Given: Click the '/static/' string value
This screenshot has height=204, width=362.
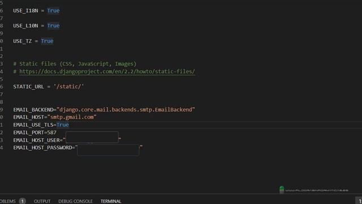Looking at the screenshot, I should coord(69,87).
